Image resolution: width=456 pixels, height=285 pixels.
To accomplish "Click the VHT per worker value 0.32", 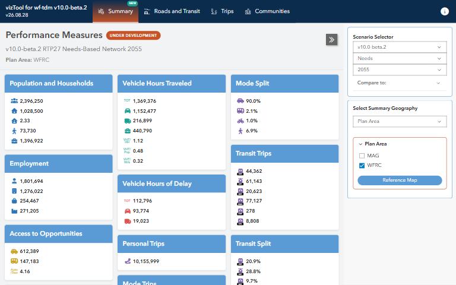I will coord(138,161).
